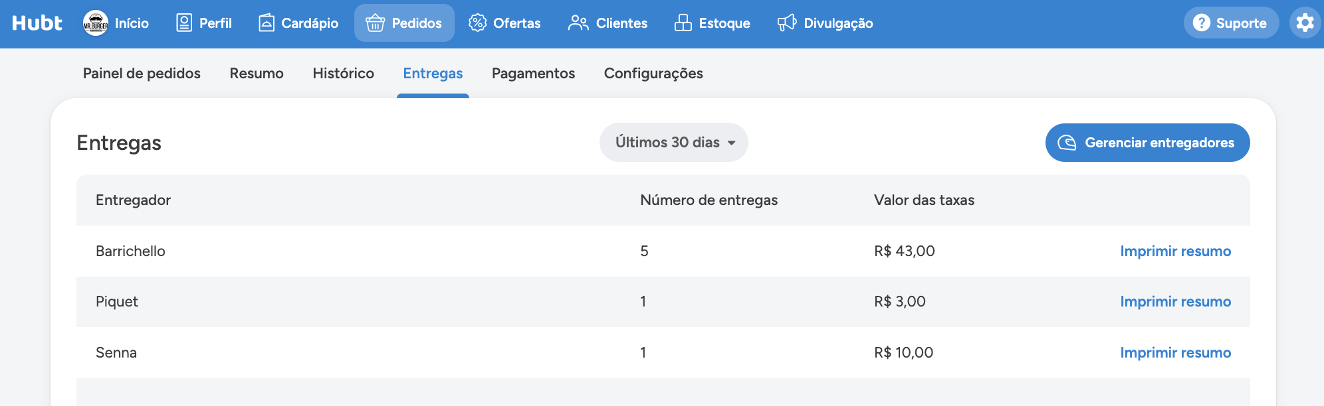Click the Hubt logo
The width and height of the screenshot is (1324, 406).
coord(37,23)
